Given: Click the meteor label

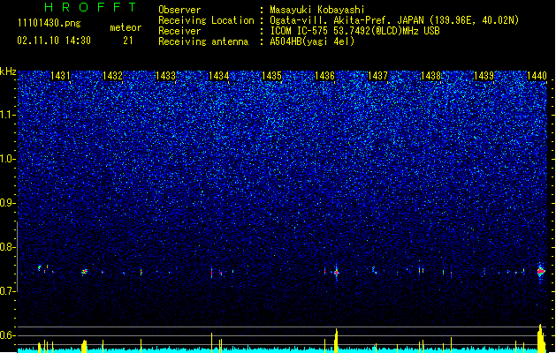Looking at the screenshot, I should (x=126, y=27).
